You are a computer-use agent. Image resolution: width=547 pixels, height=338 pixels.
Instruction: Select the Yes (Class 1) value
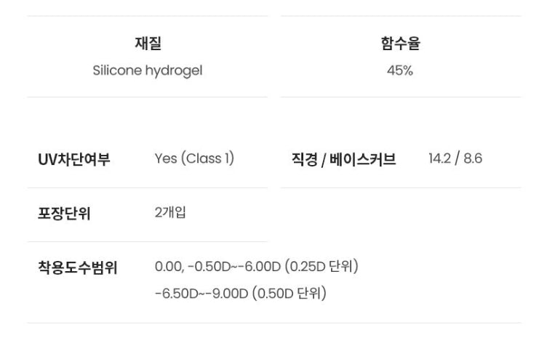[194, 158]
